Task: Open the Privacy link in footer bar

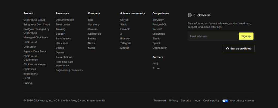Action: point(174,101)
